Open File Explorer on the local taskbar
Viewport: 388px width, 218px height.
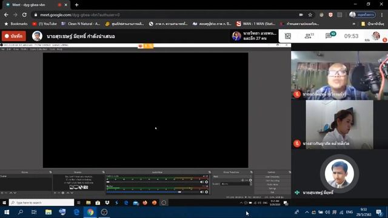(x=48, y=212)
